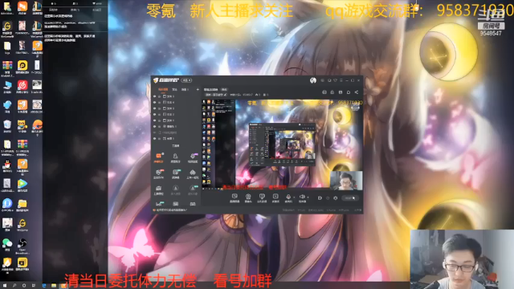Switch to the second scene tab
Screen dimensions: 514x289
click(175, 89)
